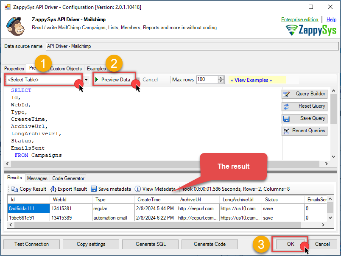Screen dimensions: 341x256
Task: Click the ZappySys logo
Action: click(311, 30)
